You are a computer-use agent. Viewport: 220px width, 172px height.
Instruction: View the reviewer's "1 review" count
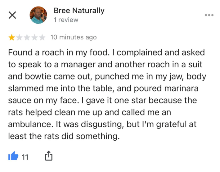pyautogui.click(x=66, y=20)
